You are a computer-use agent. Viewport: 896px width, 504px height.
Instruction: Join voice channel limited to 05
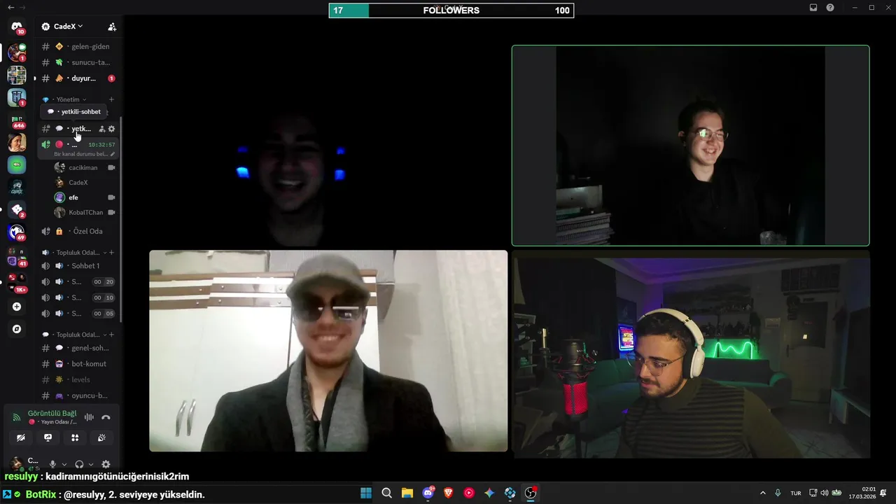[78, 314]
